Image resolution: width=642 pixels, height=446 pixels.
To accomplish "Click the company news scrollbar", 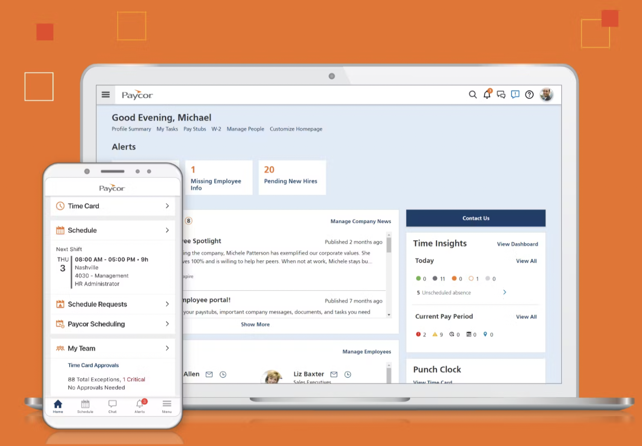I will coord(389,245).
